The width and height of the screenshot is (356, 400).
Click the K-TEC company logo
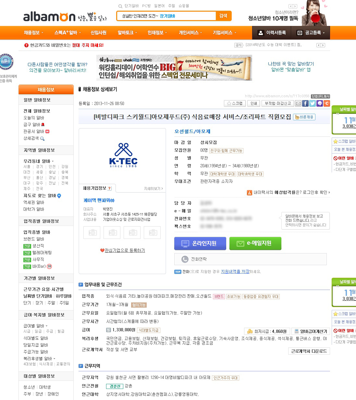pos(123,155)
